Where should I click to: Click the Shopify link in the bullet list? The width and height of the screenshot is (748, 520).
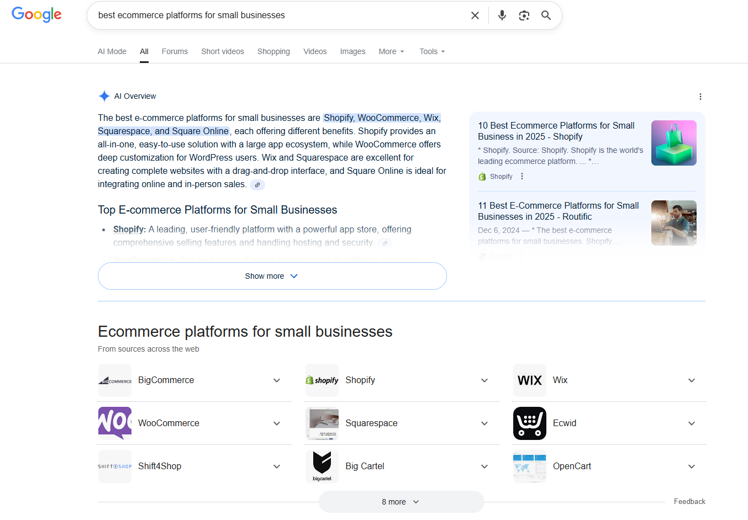point(129,229)
